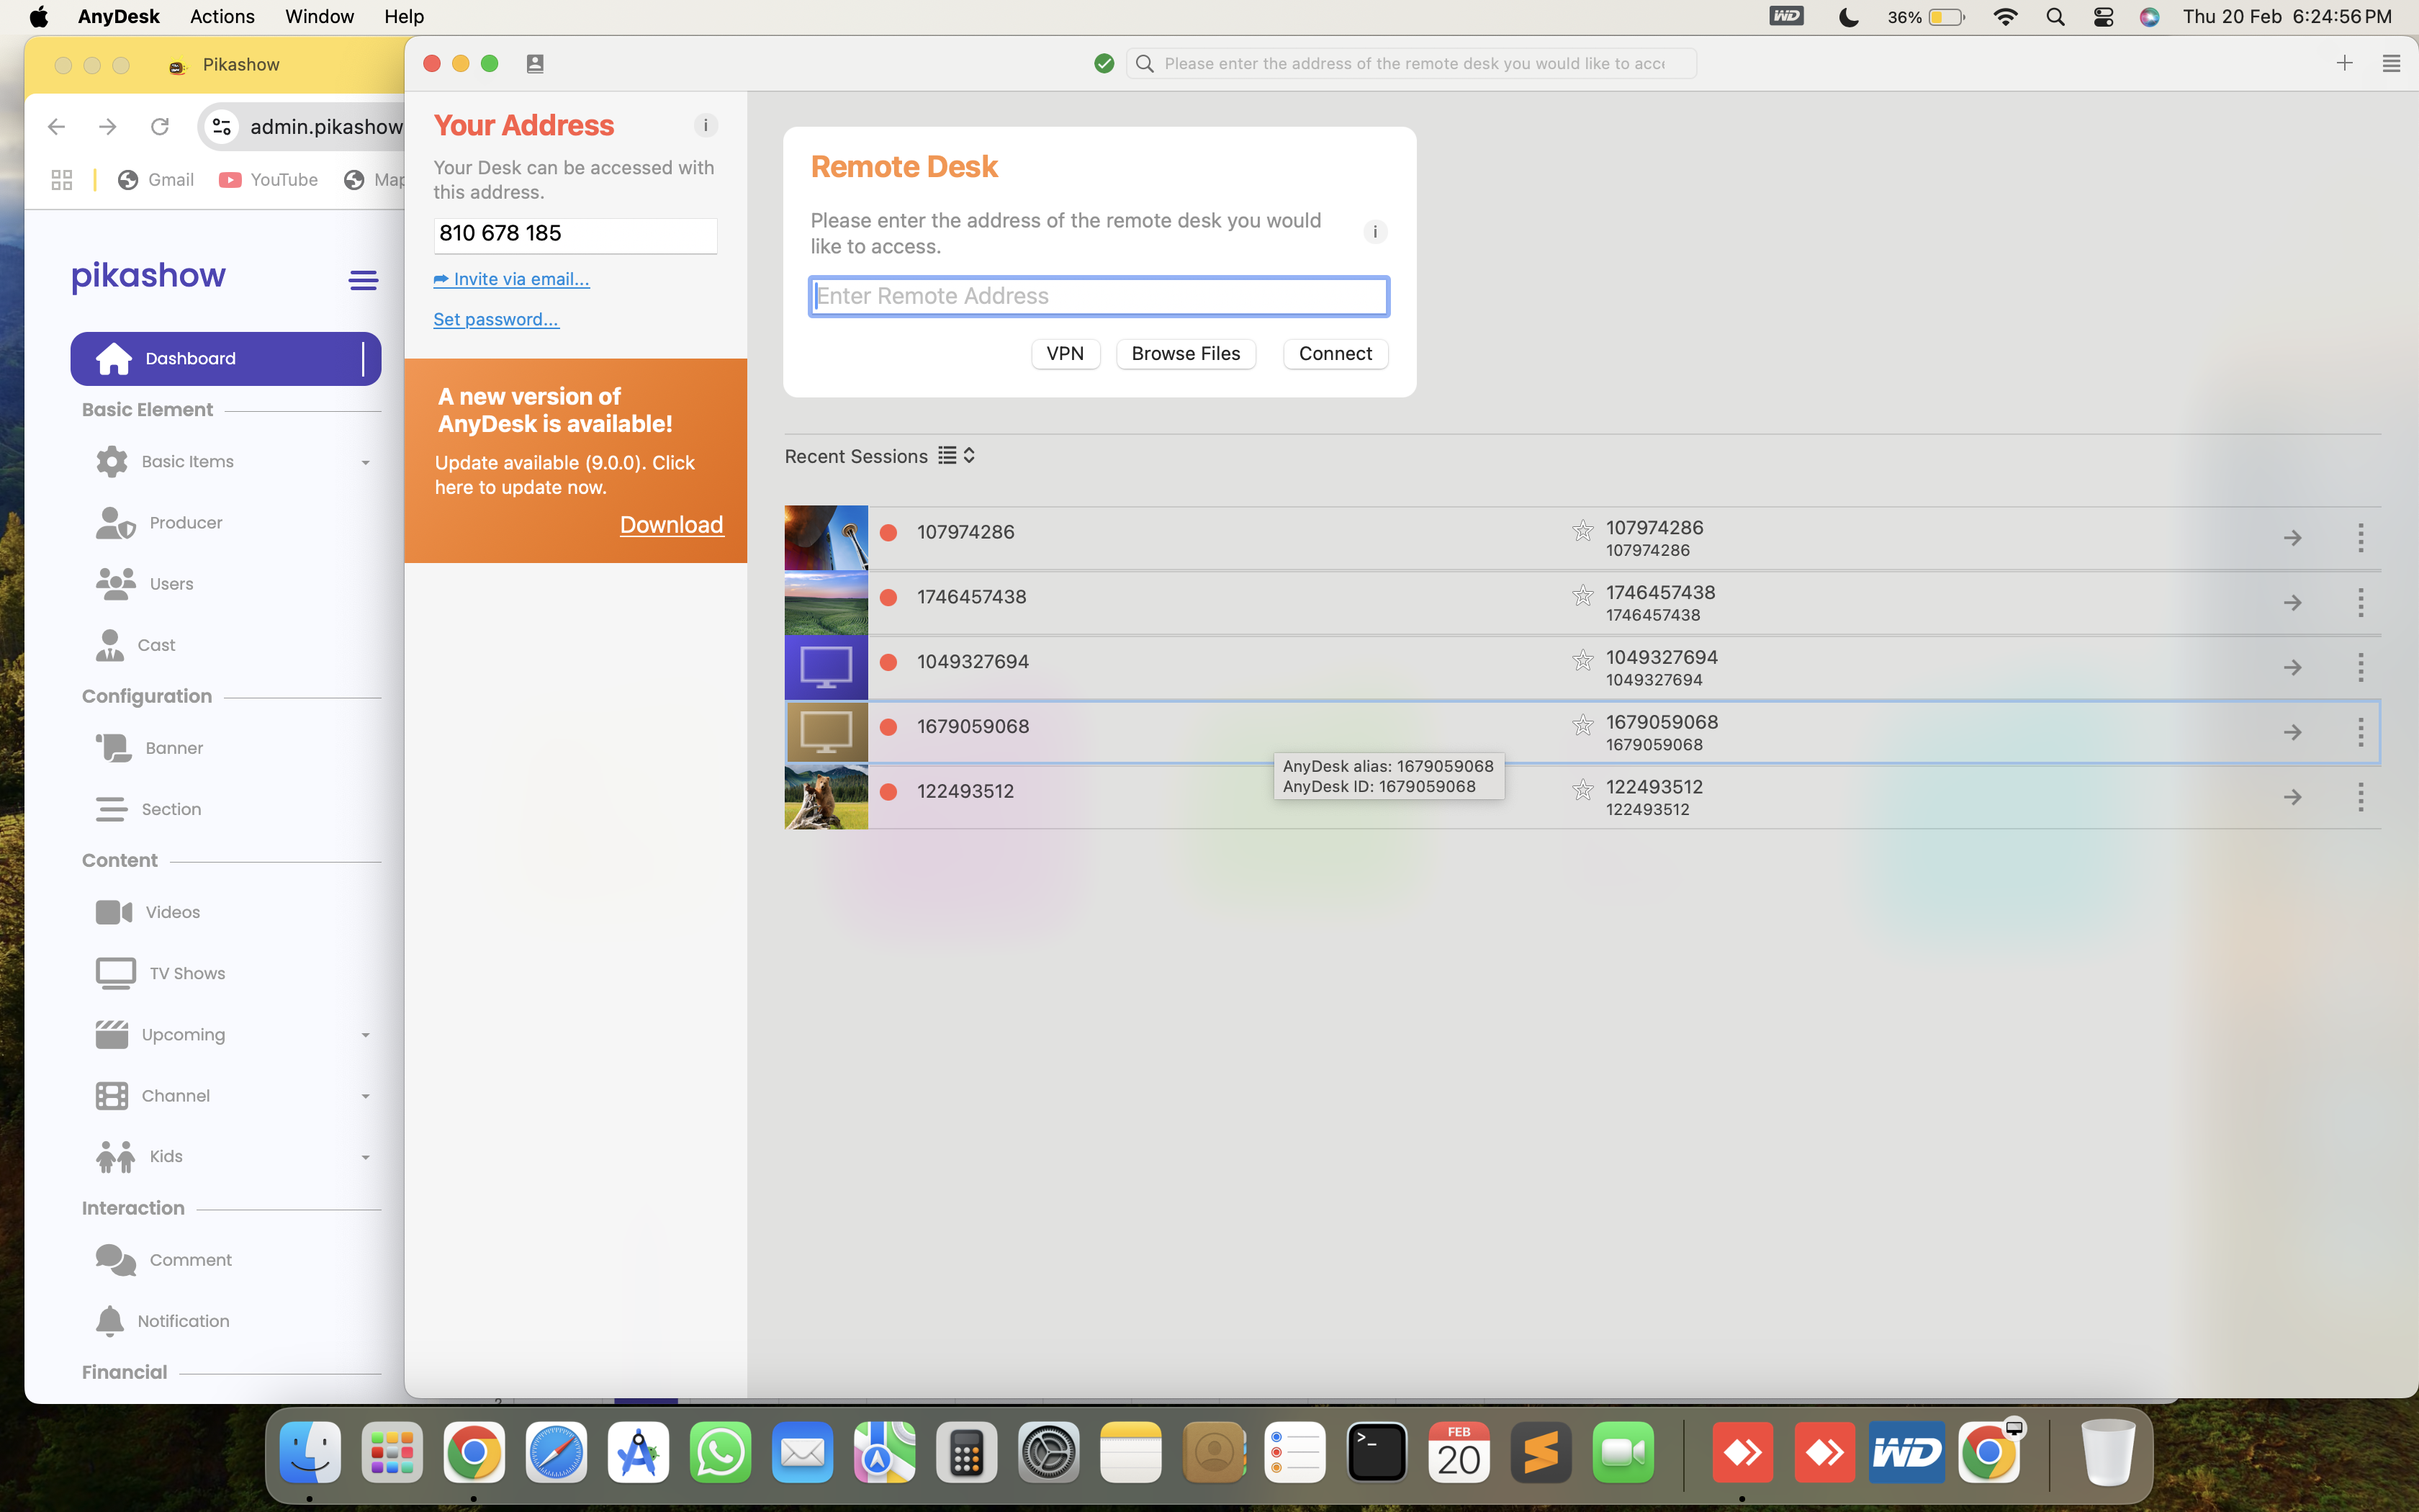The width and height of the screenshot is (2419, 1512).
Task: Toggle the Pikashow sidebar hamburger icon
Action: click(x=363, y=280)
